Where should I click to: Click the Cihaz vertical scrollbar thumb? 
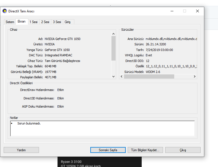coord(113,48)
